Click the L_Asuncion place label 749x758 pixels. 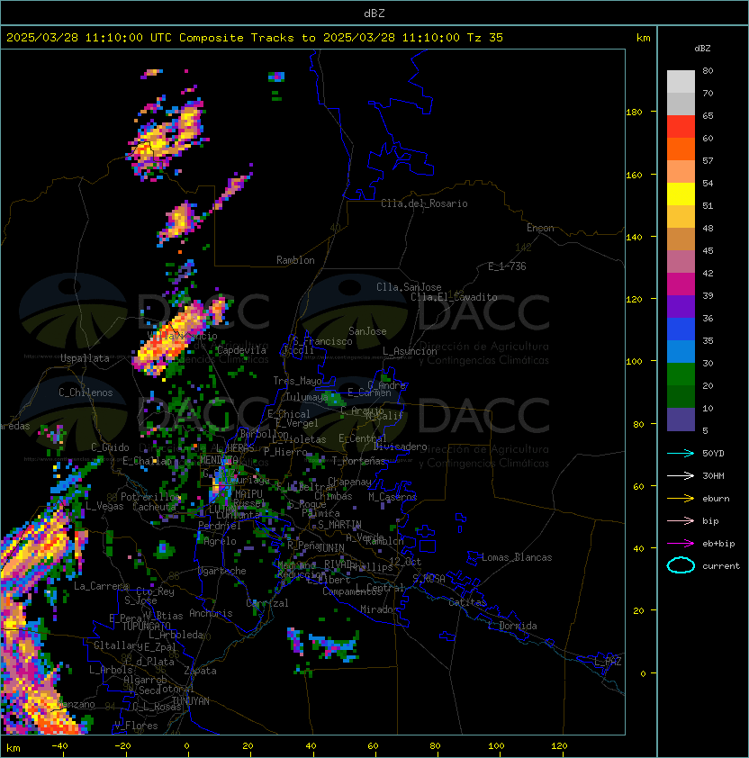point(410,351)
